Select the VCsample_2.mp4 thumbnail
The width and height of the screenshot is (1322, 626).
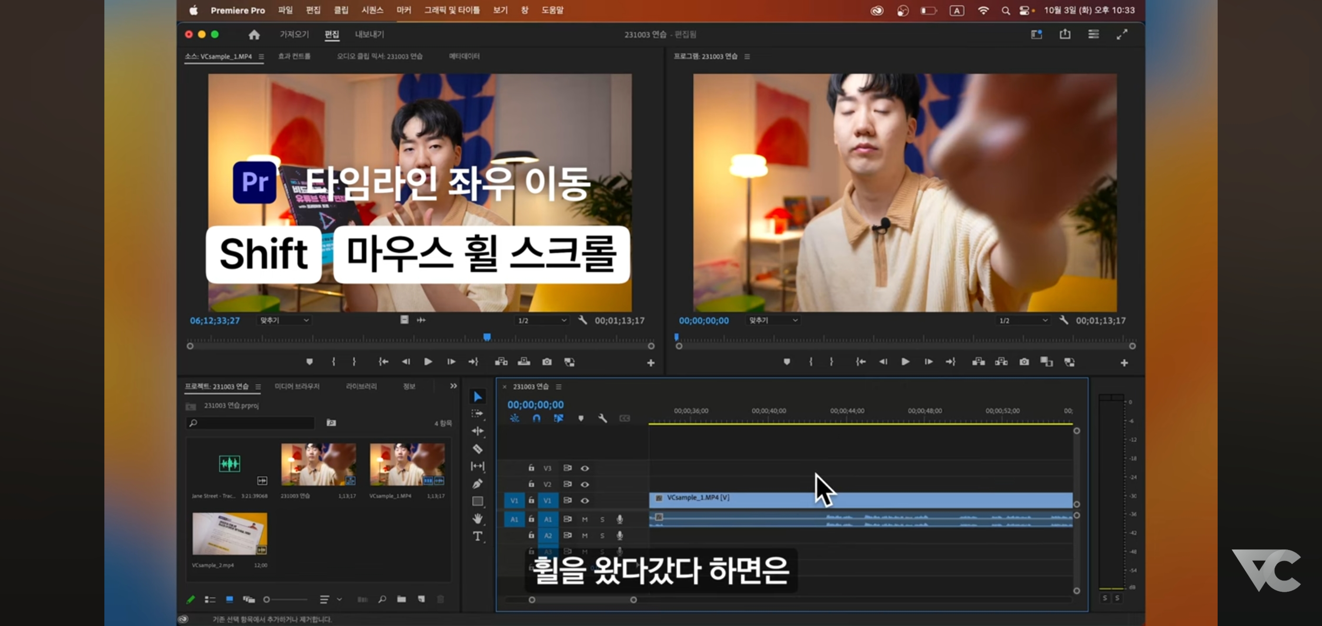click(230, 534)
